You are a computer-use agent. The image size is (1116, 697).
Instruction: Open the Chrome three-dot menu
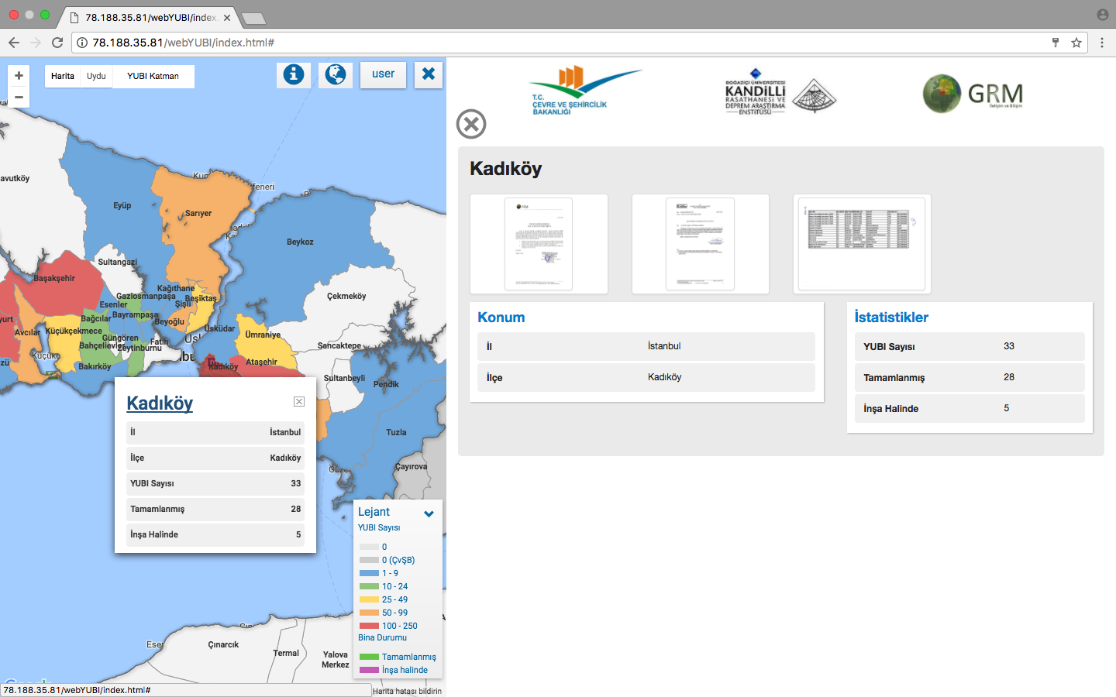coord(1102,43)
